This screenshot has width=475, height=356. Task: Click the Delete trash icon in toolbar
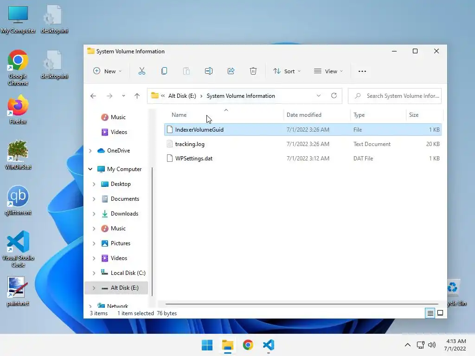click(x=253, y=71)
